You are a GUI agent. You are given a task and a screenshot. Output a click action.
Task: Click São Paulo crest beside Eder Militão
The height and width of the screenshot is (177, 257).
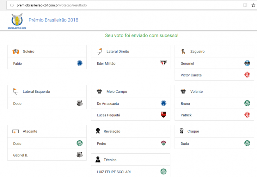[x=163, y=63]
